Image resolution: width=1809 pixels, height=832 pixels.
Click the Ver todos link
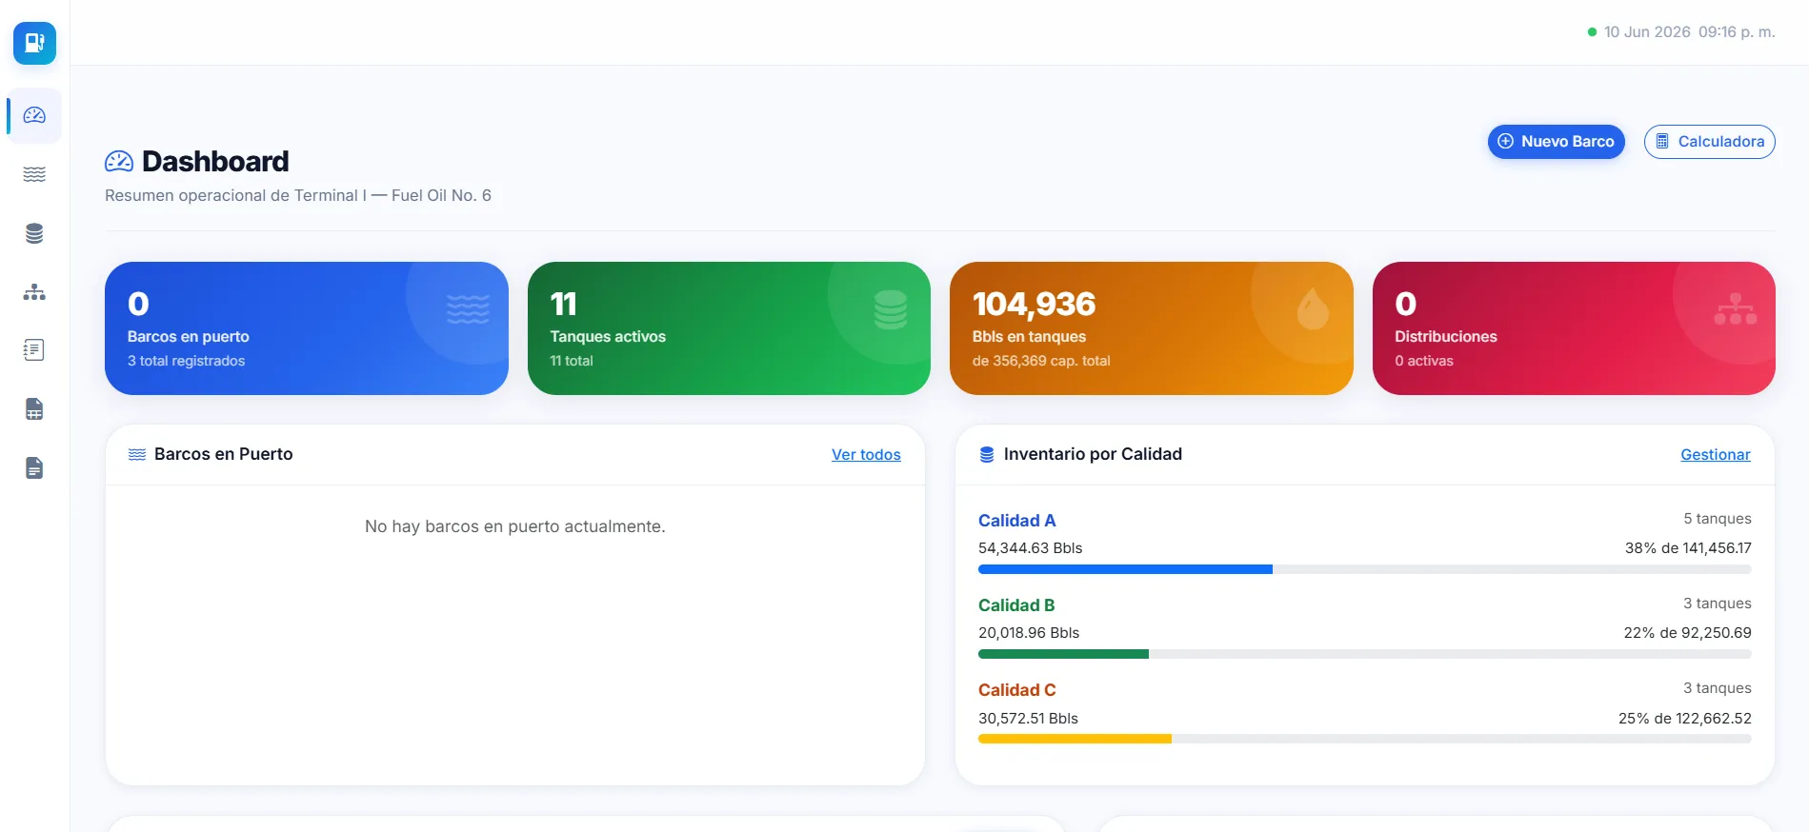(x=866, y=455)
